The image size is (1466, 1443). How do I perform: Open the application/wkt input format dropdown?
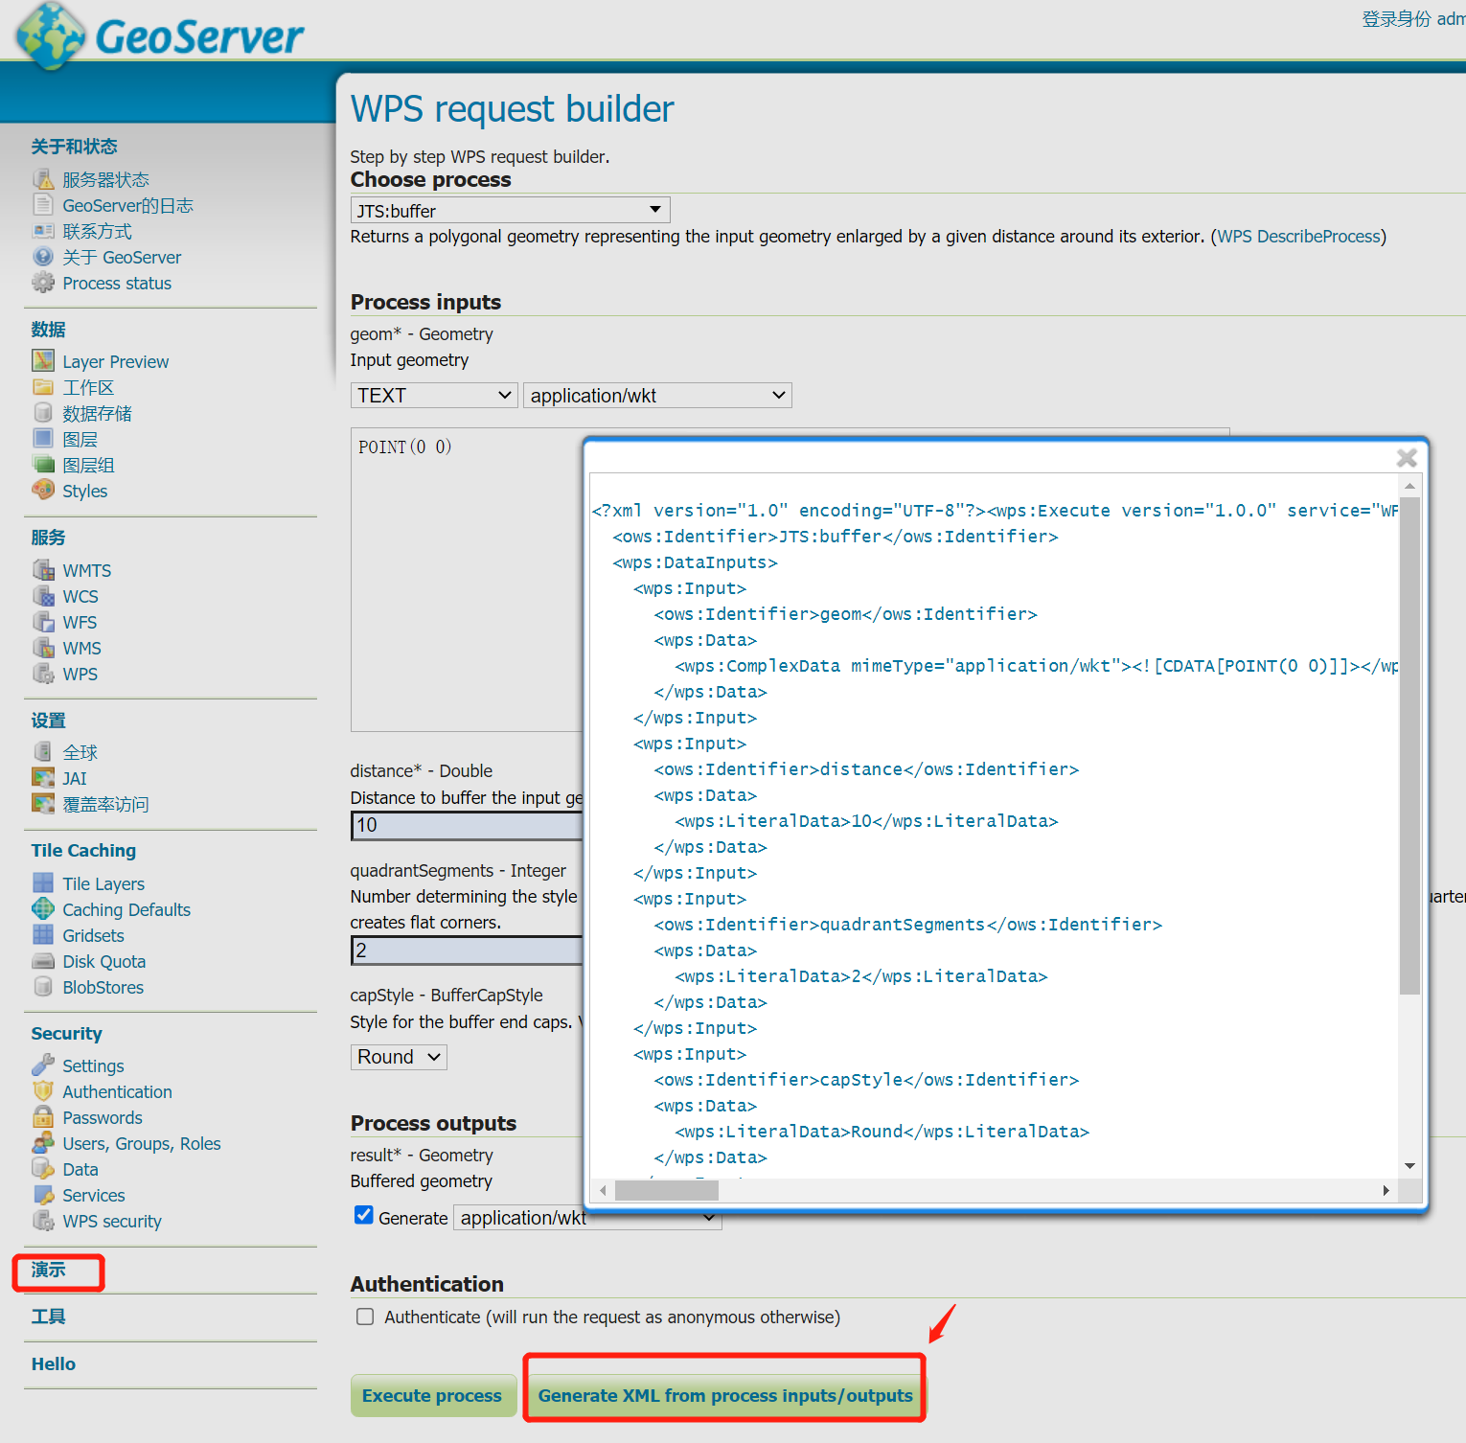pyautogui.click(x=657, y=396)
